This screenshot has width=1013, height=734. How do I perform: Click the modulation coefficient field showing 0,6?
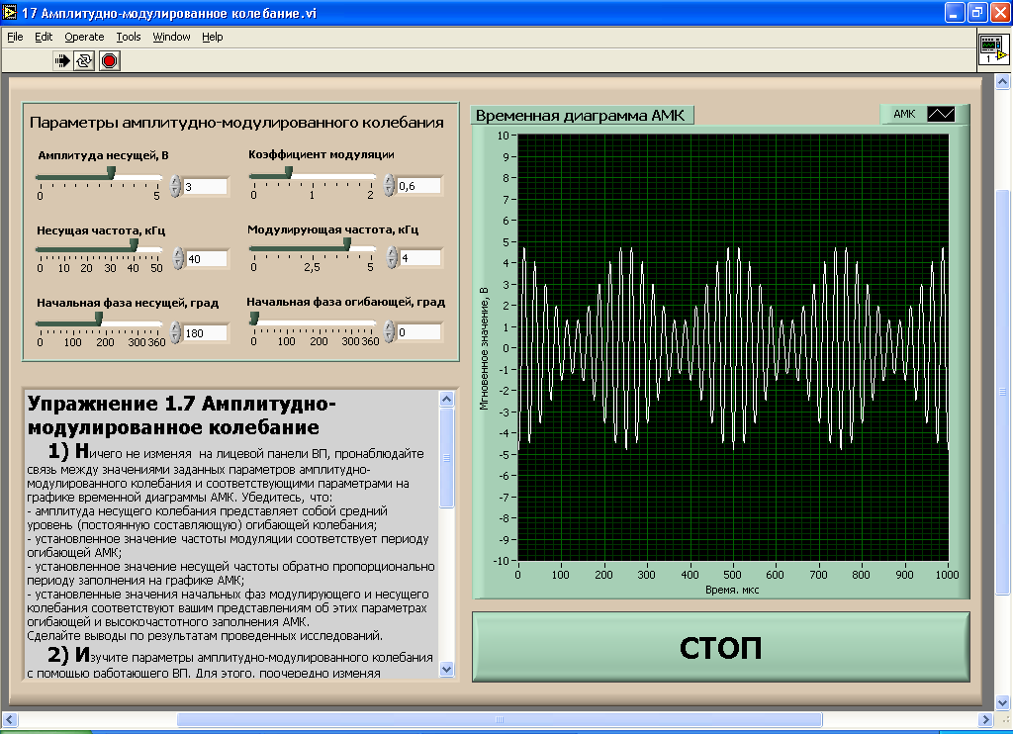click(418, 186)
